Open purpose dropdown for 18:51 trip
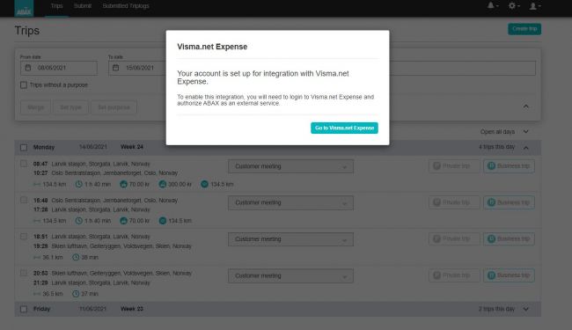Viewport: 572px width, 330px height. point(290,239)
